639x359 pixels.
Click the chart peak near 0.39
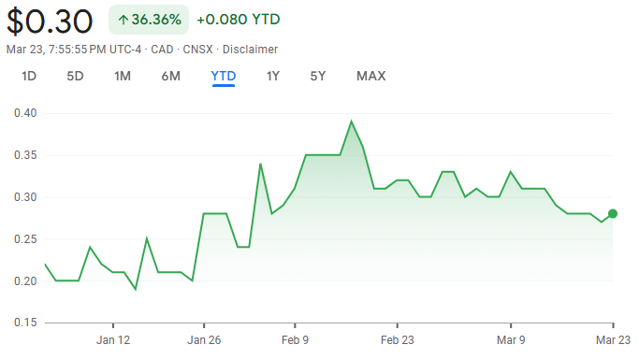[x=351, y=122]
